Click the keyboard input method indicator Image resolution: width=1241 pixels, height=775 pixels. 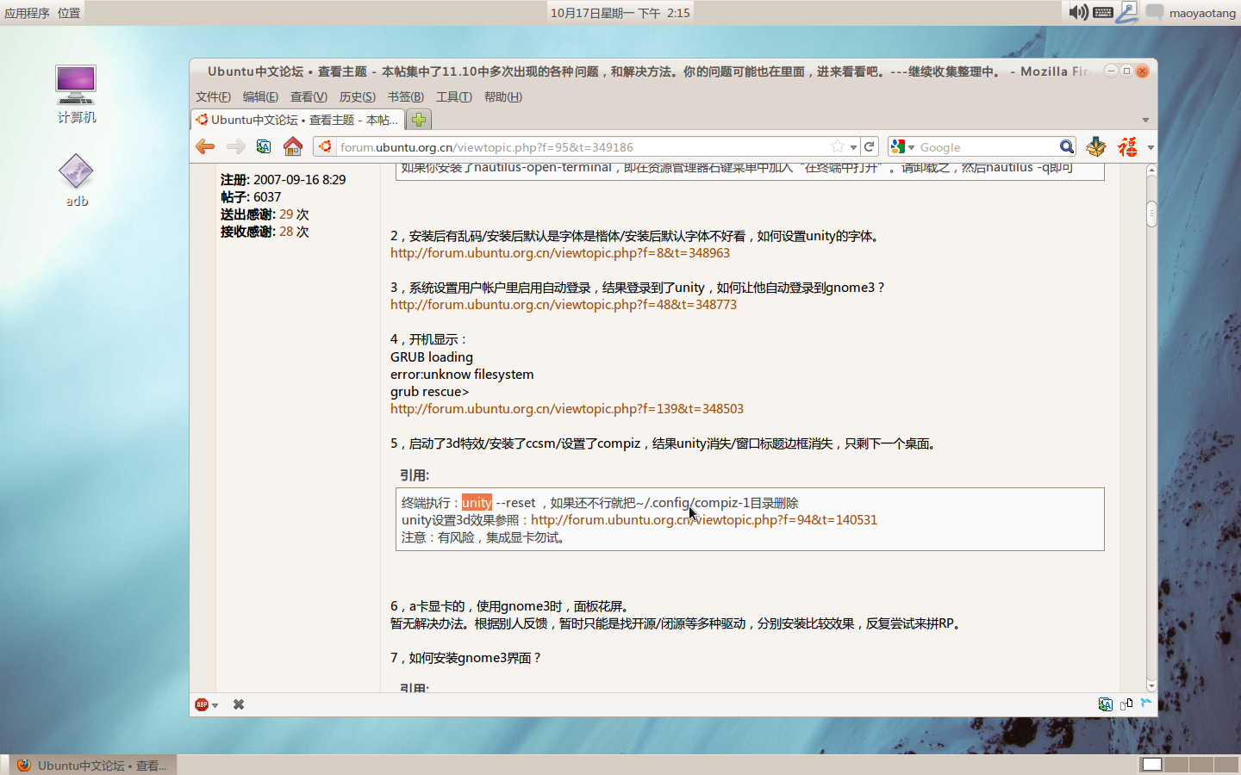[x=1102, y=12]
